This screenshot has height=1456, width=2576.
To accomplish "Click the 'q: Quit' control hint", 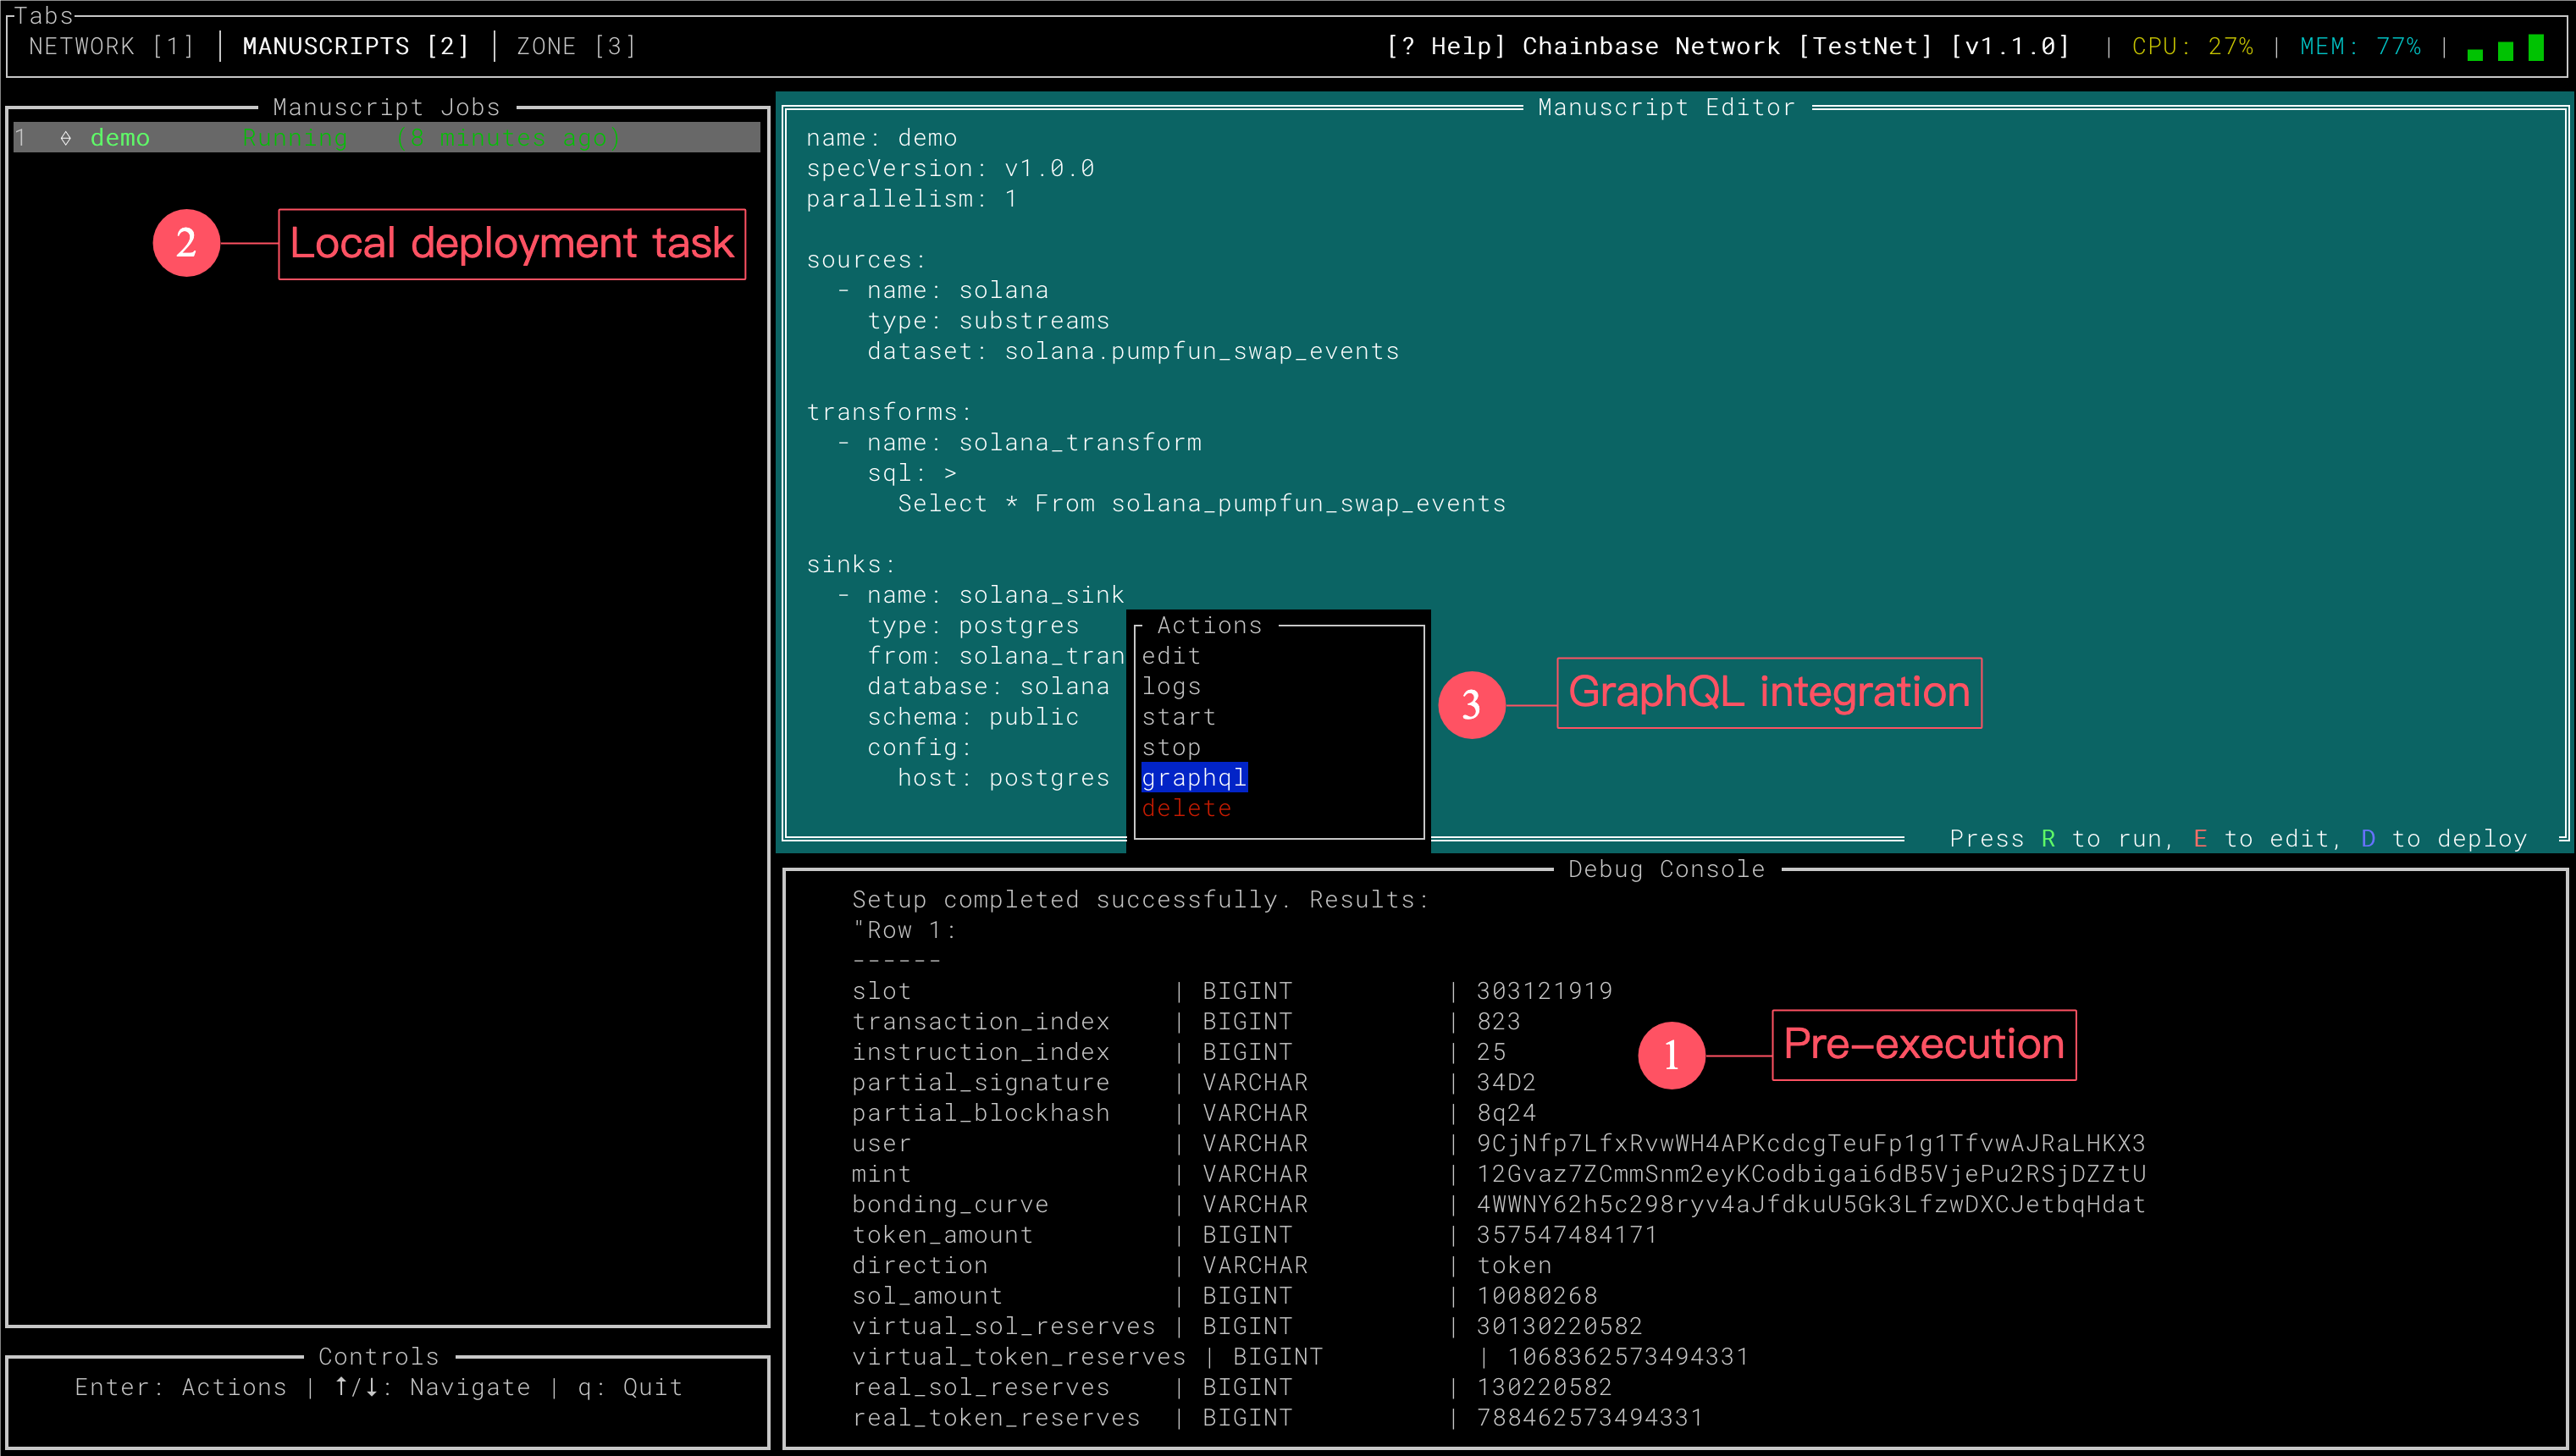I will pyautogui.click(x=629, y=1388).
